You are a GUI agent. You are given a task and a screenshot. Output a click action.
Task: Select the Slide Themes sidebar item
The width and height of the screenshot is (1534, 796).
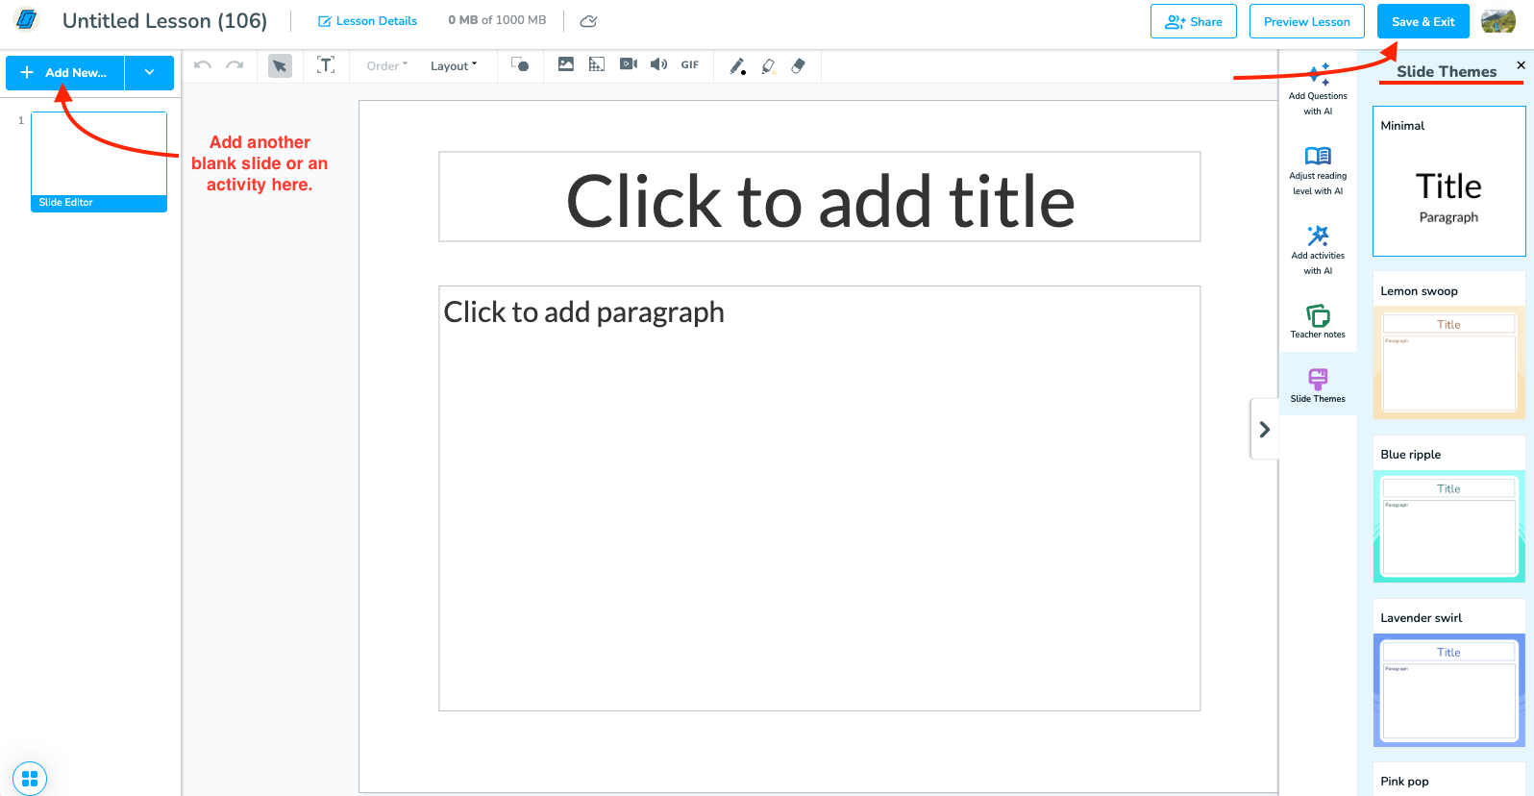tap(1318, 385)
